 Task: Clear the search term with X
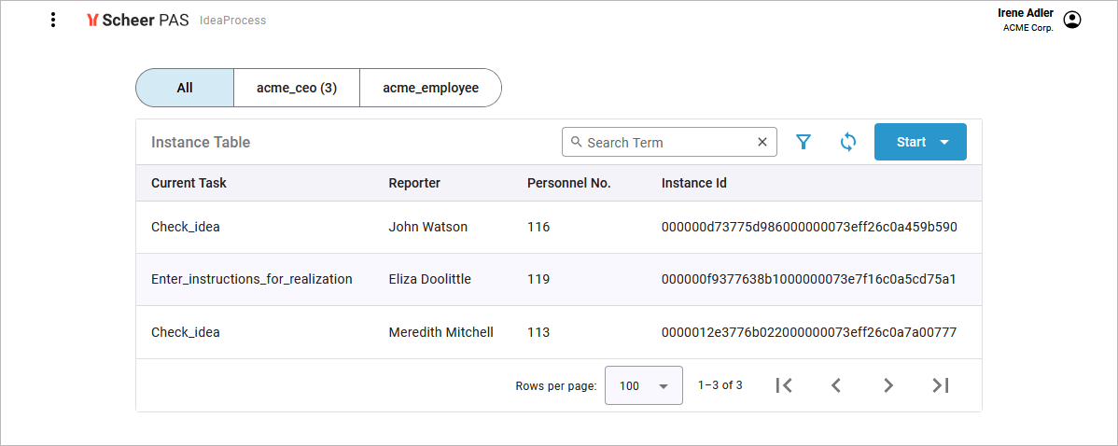tap(762, 142)
